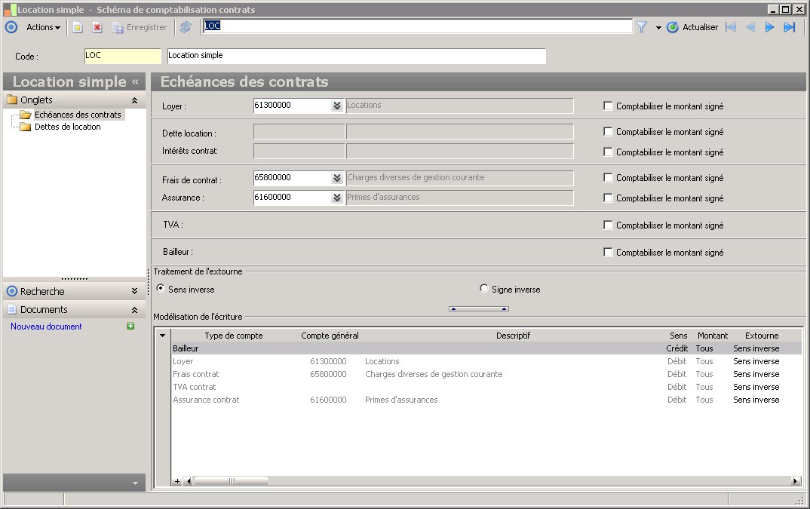Click the red delete record icon
Image resolution: width=810 pixels, height=509 pixels.
coord(97,27)
